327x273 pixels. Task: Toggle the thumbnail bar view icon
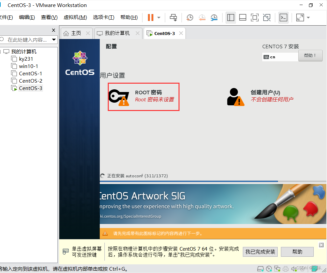coord(243,18)
